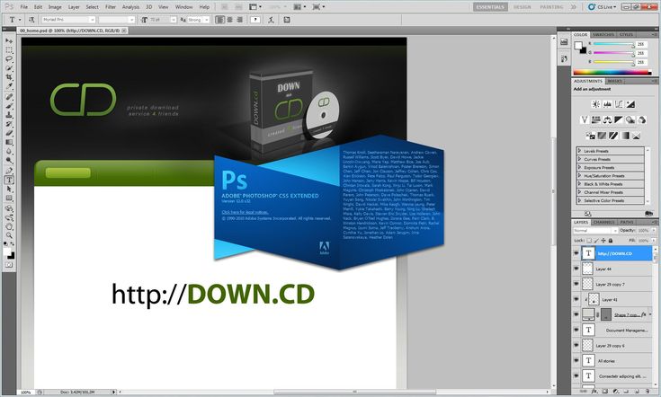Viewport: 661px width, 397px height.
Task: Expand Exposure Presets
Action: 580,167
